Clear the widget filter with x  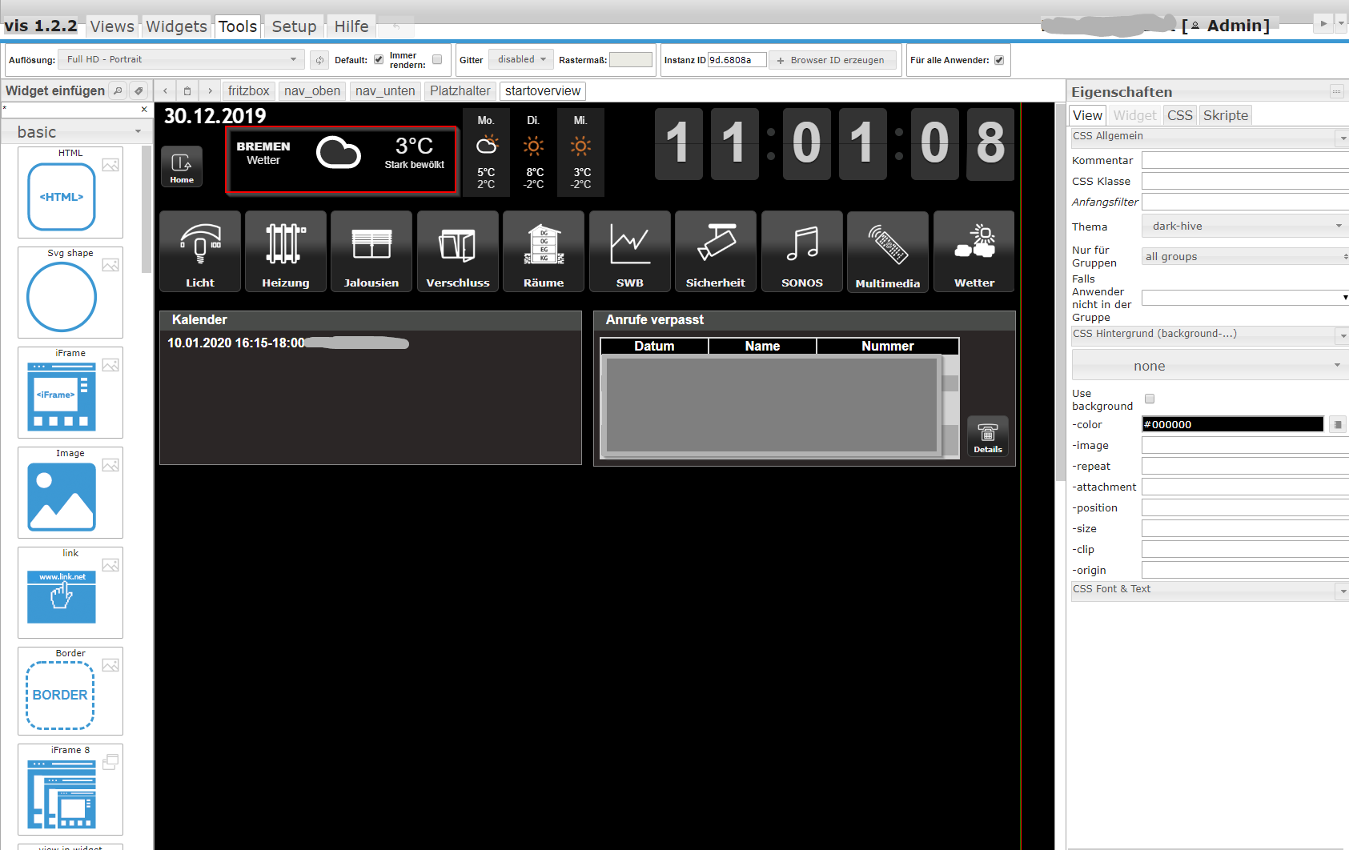144,110
